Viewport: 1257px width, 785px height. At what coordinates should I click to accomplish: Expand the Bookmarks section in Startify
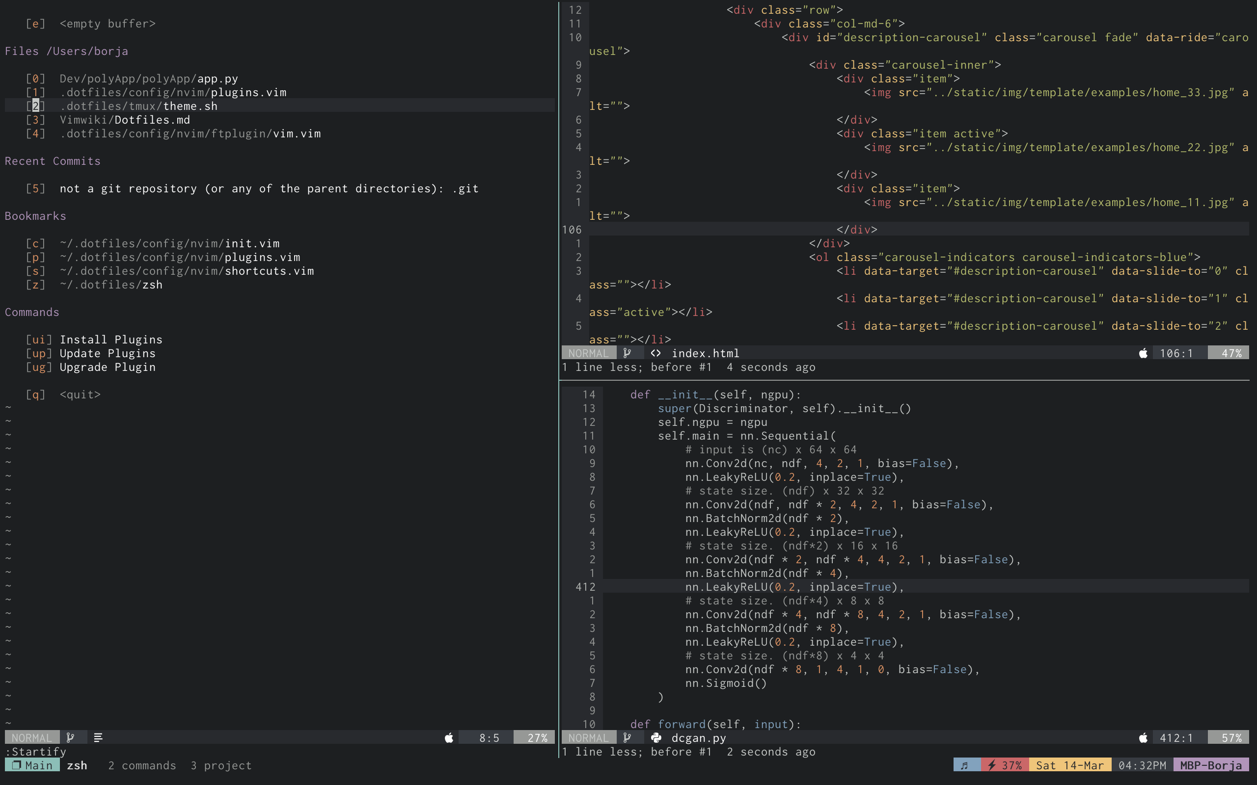coord(33,215)
